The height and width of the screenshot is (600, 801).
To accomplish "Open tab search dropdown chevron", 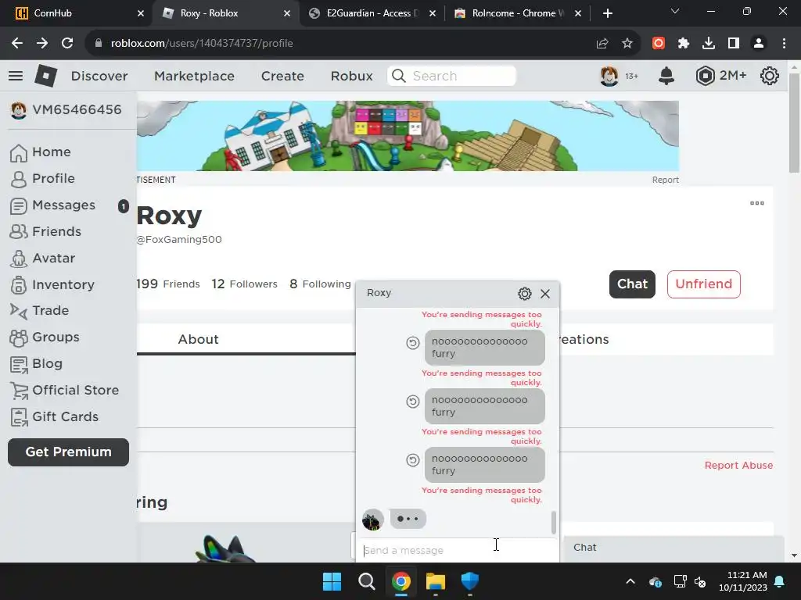I will (x=675, y=11).
